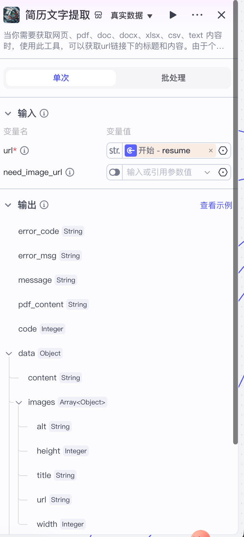Toggle the need_image_url switch

tap(115, 172)
